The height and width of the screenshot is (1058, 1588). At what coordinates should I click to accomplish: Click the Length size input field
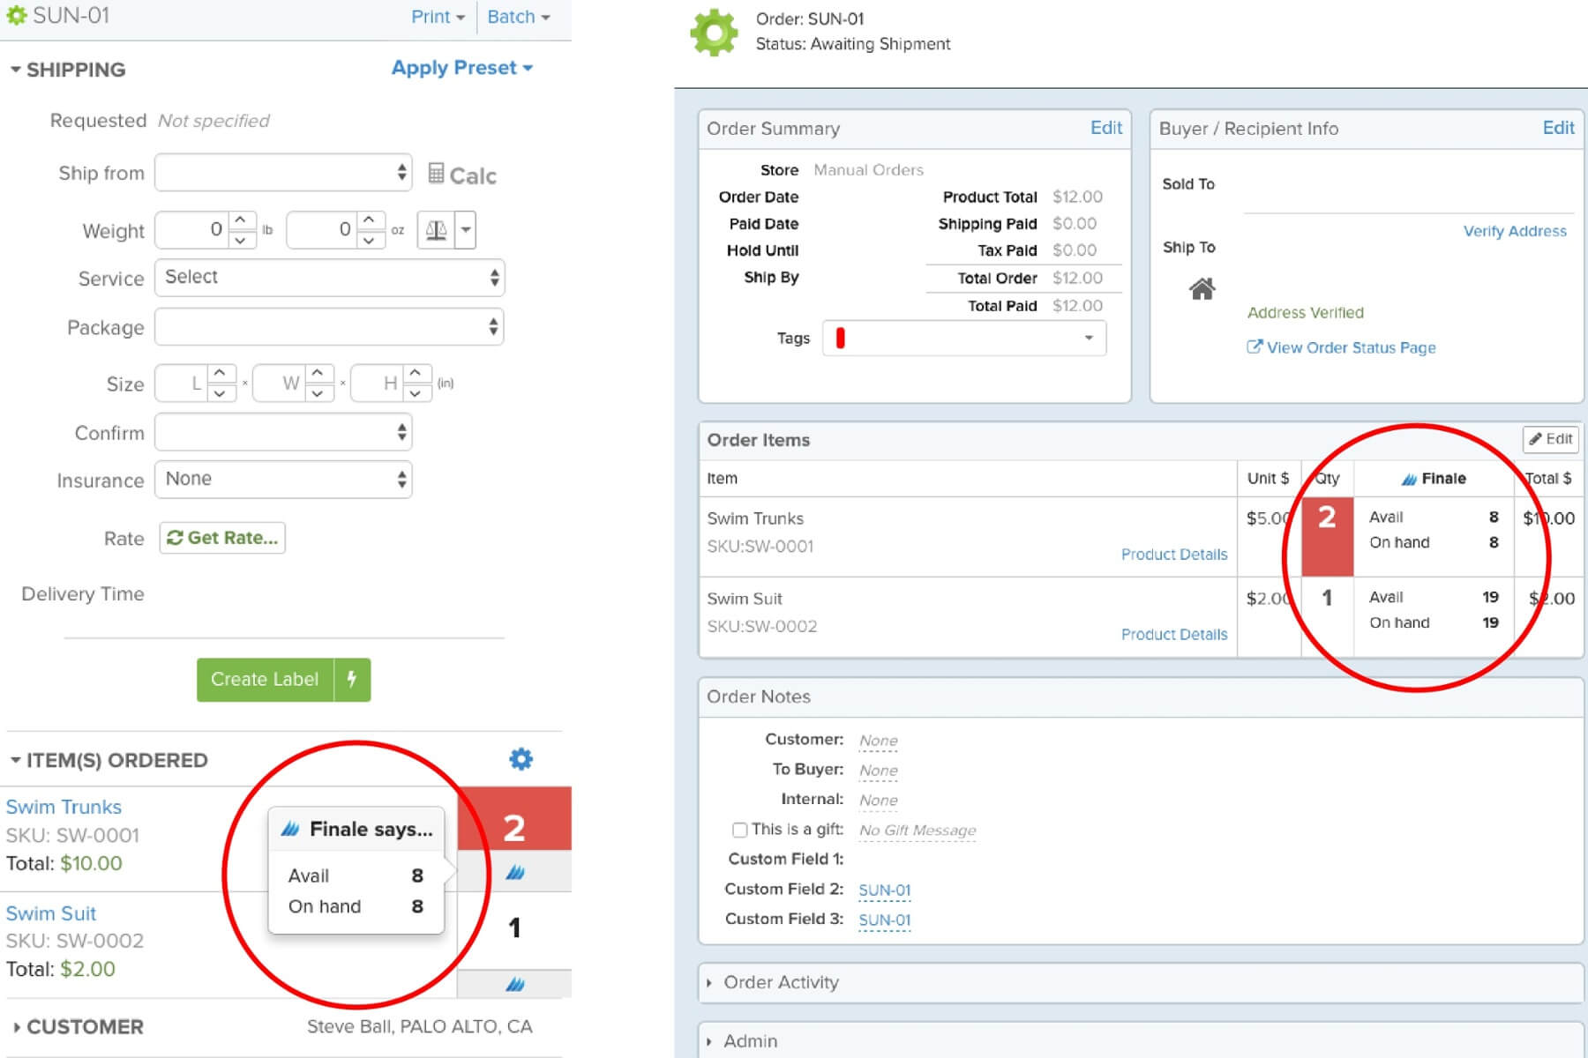(x=182, y=384)
